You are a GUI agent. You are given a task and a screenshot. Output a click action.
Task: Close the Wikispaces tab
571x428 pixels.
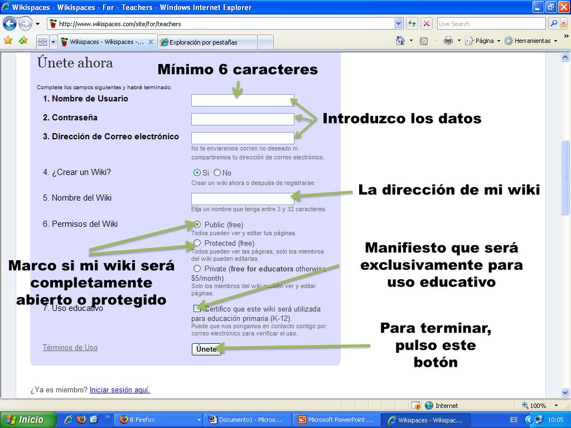(151, 42)
